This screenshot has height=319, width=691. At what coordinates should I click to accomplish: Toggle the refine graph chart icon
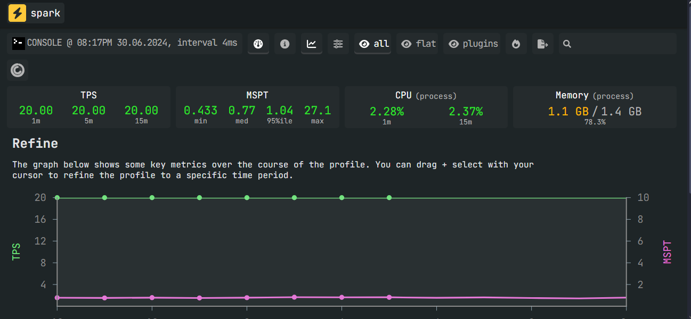(312, 44)
